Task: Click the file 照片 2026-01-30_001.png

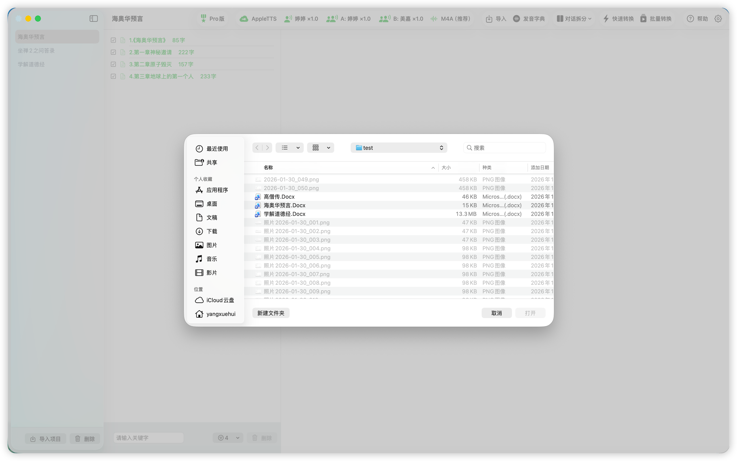Action: (399, 222)
